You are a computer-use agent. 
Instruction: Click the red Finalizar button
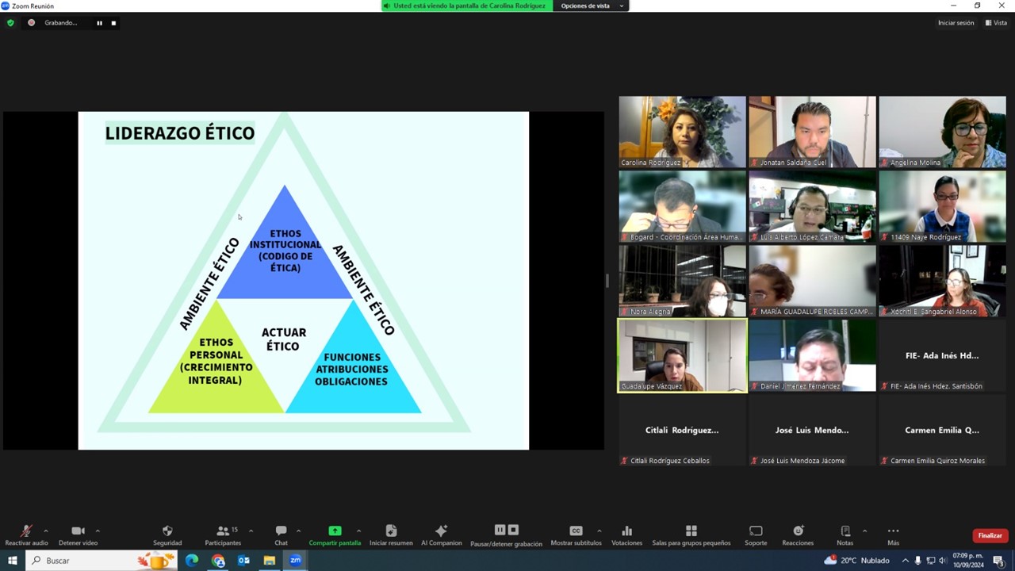click(990, 536)
